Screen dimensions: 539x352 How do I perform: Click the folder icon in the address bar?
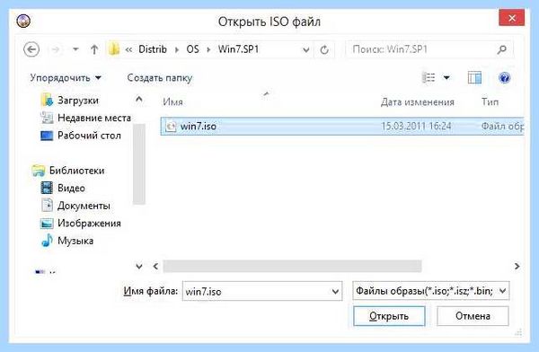pyautogui.click(x=114, y=49)
